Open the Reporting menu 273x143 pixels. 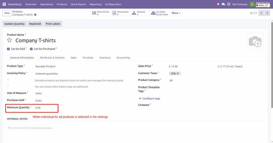tap(95, 4)
